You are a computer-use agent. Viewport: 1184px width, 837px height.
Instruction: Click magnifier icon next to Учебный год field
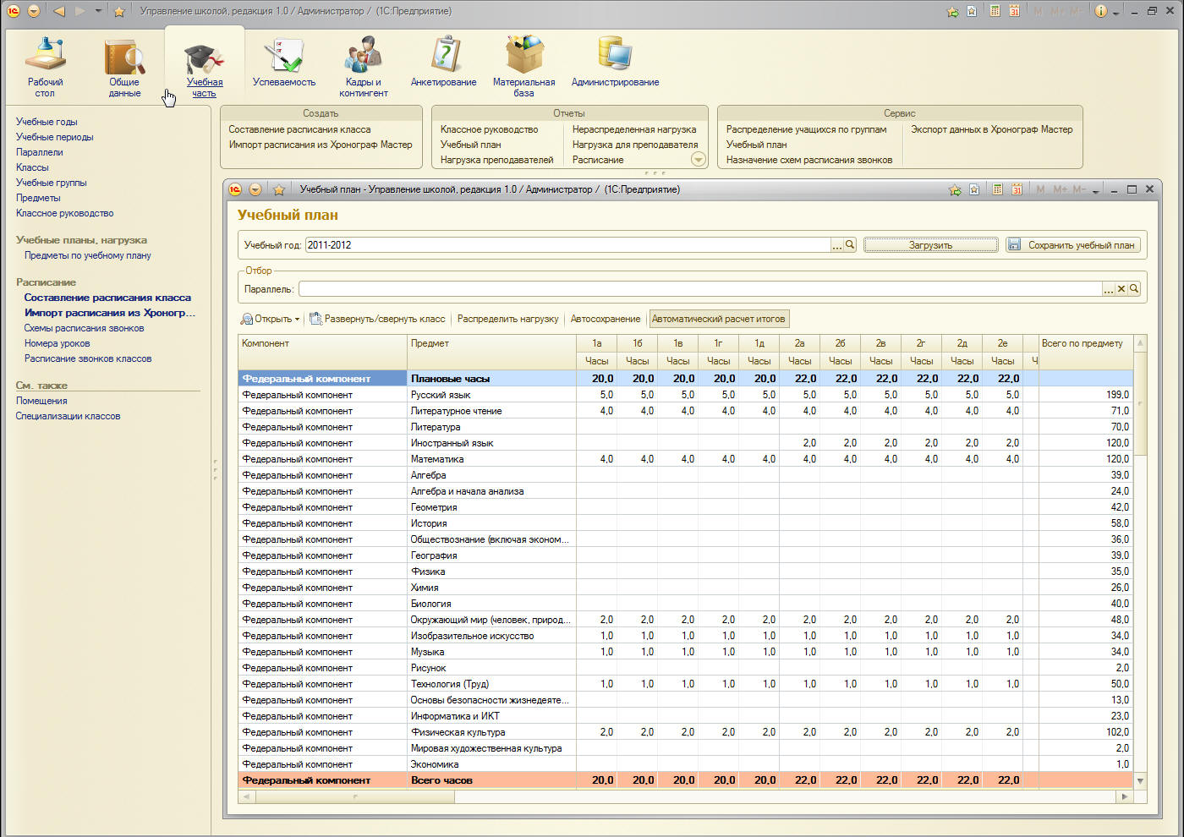tap(851, 244)
